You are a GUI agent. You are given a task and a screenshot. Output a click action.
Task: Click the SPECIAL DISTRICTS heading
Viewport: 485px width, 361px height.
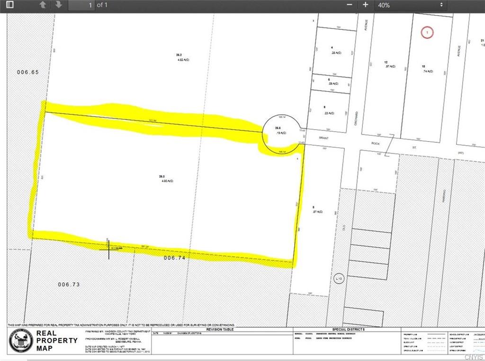point(348,329)
